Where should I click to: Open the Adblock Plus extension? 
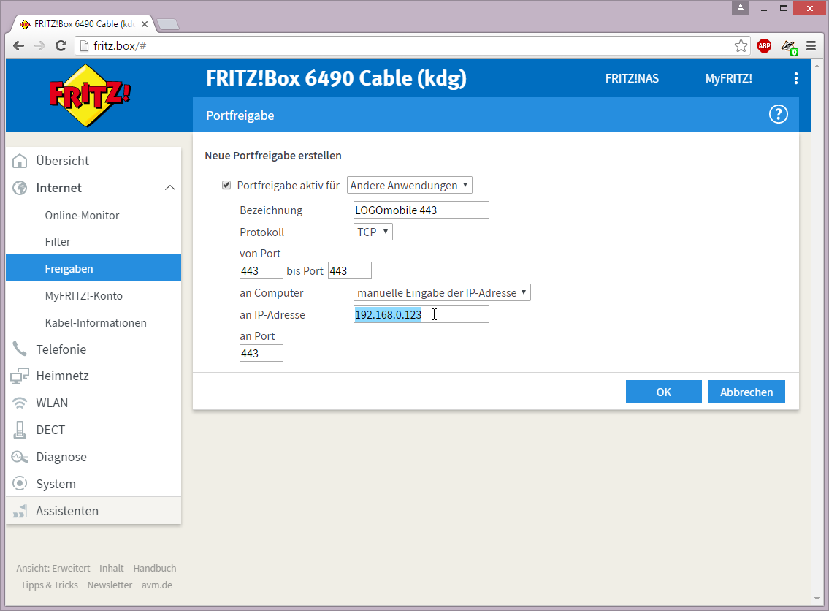pyautogui.click(x=764, y=46)
